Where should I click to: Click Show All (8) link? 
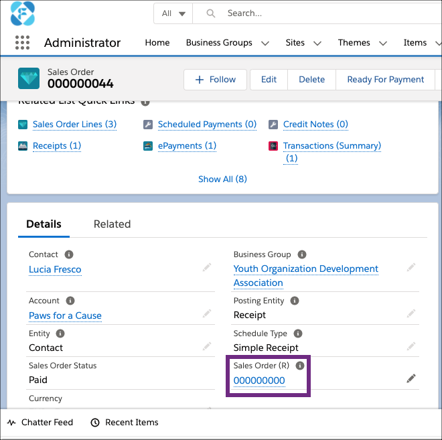pyautogui.click(x=222, y=179)
